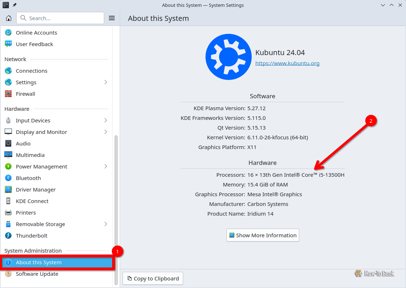Viewport: 406px width, 288px height.
Task: Select the KDE Connect icon
Action: click(8, 201)
